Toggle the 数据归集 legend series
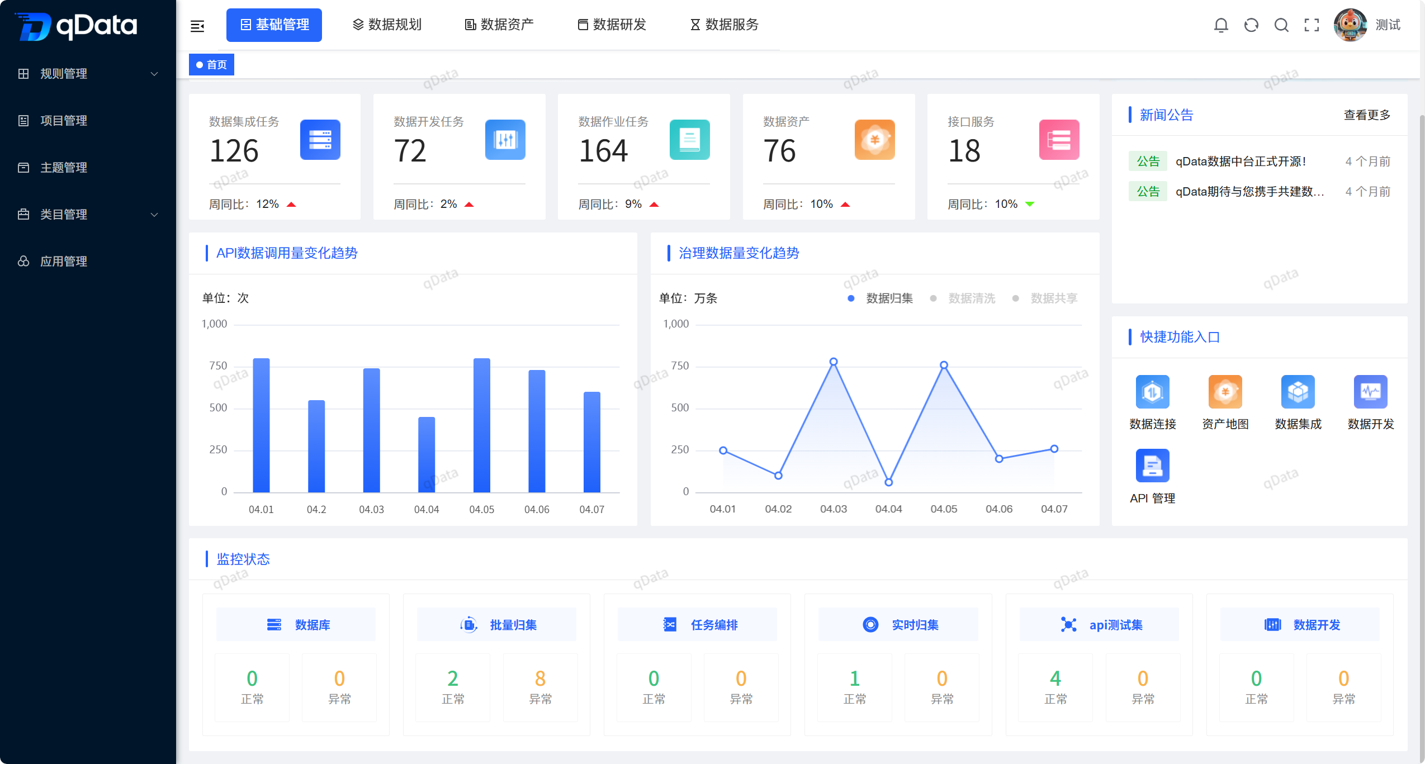The image size is (1425, 764). 880,298
